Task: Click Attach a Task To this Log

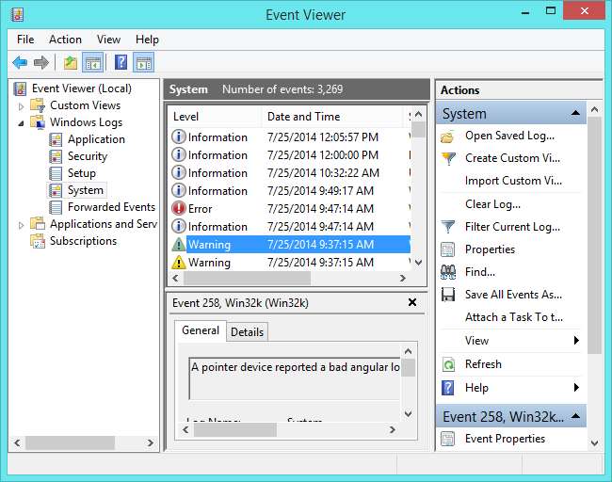Action: click(x=513, y=317)
